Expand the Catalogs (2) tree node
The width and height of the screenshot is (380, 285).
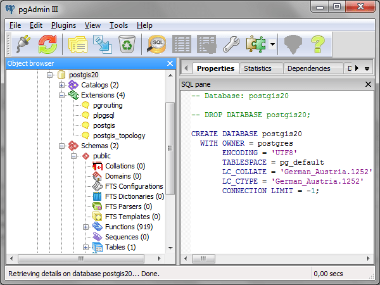point(61,85)
